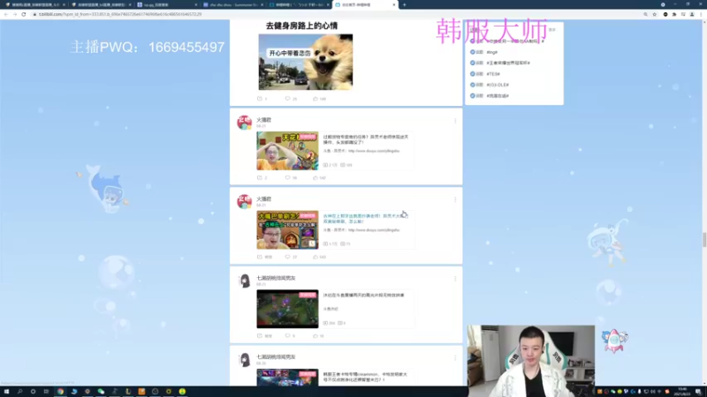Open the 七濑胡桃 username on Zoe-video post
This screenshot has width=707, height=397.
(x=276, y=278)
